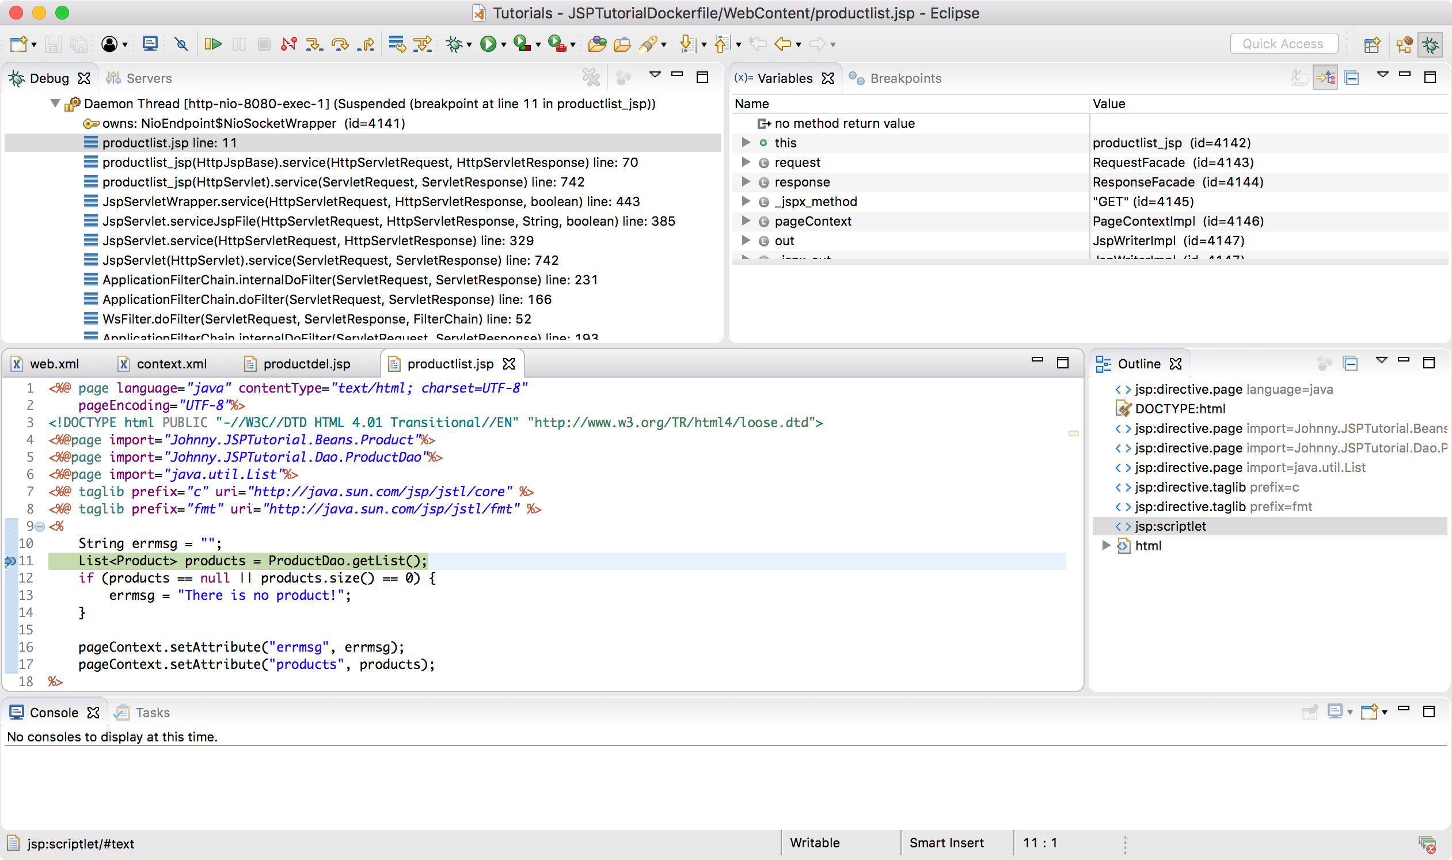Select the _jspx_method variable value "GET"
This screenshot has width=1452, height=860.
tap(1143, 201)
